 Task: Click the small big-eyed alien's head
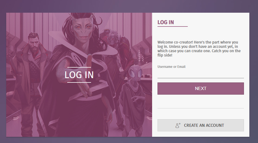click(135, 73)
